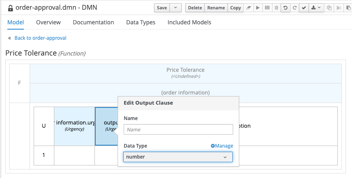This screenshot has height=178, width=352.
Task: Open the Documentation tab
Action: (x=93, y=22)
